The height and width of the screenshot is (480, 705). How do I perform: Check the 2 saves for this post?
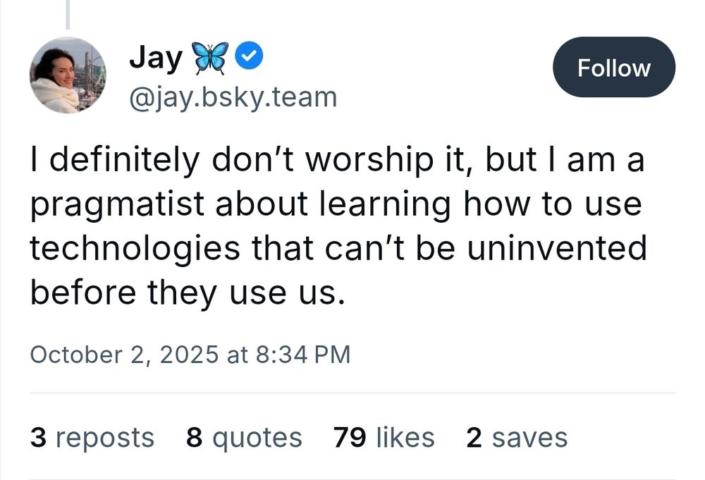[517, 438]
